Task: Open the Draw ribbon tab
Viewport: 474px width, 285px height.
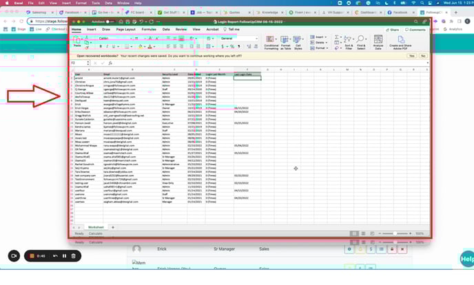Action: coord(106,30)
